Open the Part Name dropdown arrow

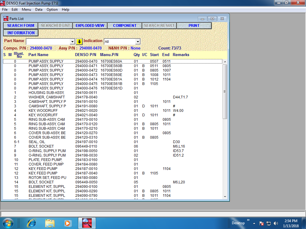pos(72,41)
